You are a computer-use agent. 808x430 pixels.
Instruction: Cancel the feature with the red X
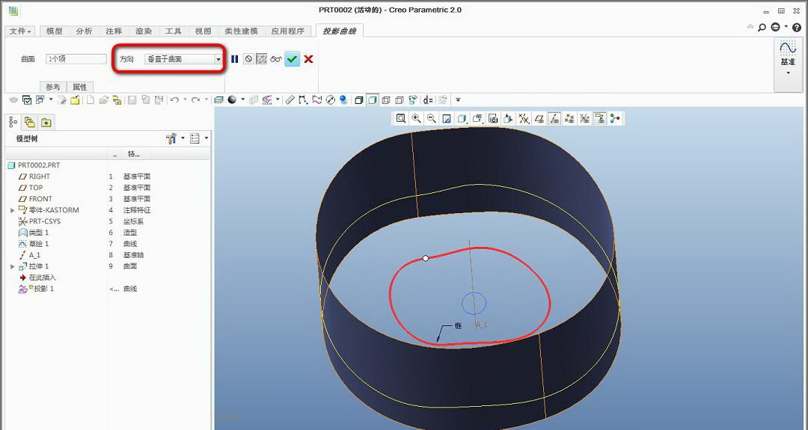tap(308, 59)
